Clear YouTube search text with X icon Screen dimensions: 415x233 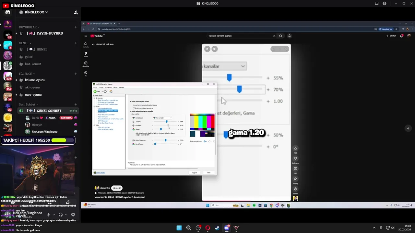(x=274, y=36)
